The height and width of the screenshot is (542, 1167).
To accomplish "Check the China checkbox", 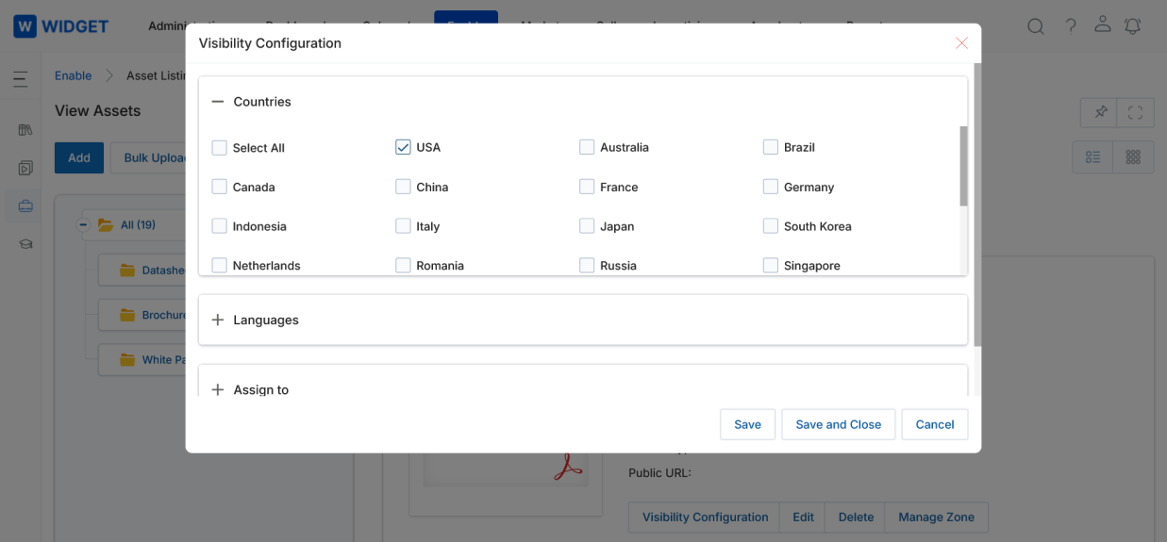I will click(x=404, y=187).
